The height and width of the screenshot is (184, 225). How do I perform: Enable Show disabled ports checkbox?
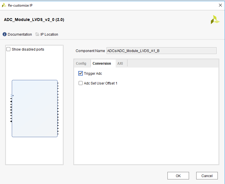9,49
